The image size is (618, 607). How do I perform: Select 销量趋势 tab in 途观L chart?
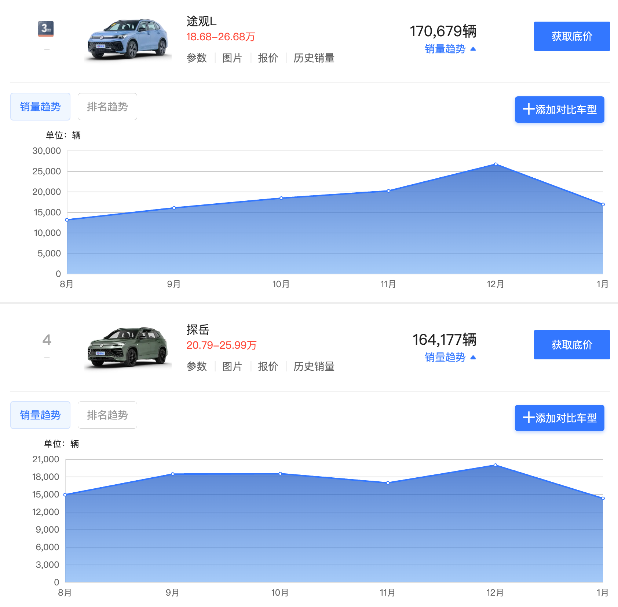point(40,107)
